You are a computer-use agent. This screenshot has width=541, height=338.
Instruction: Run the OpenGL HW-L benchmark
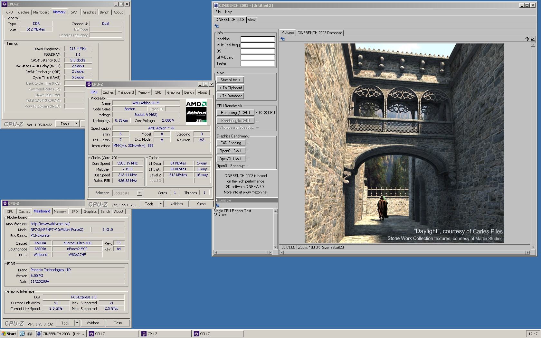coord(231,159)
